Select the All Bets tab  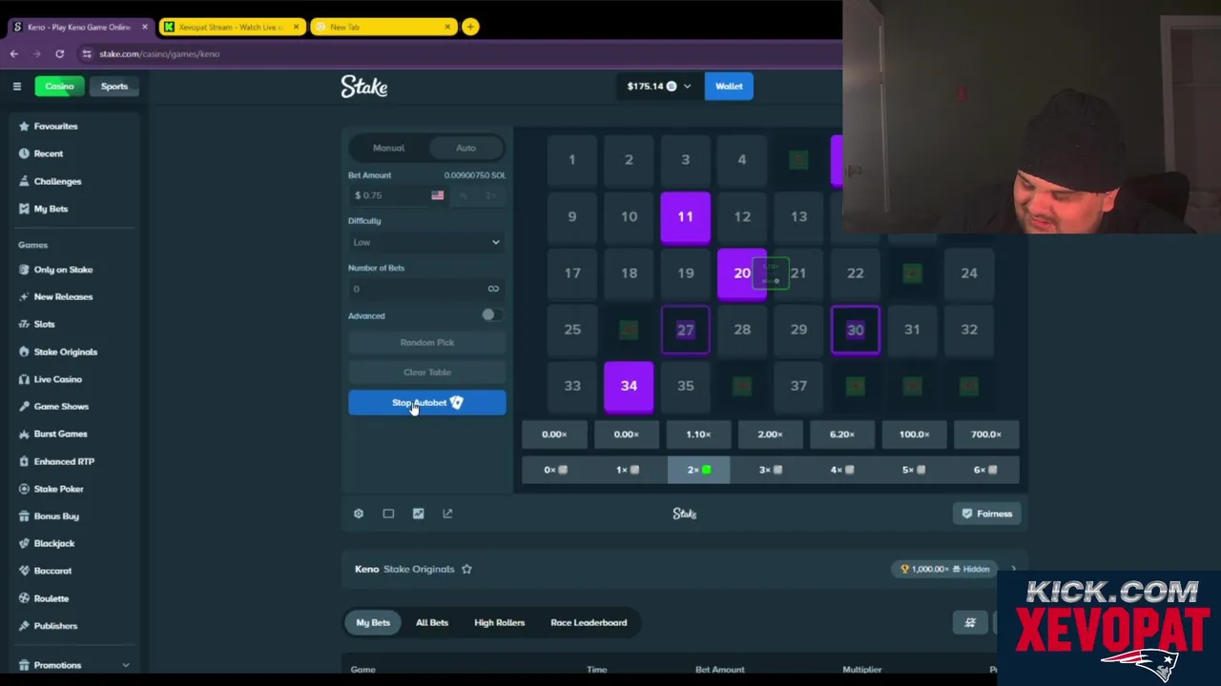431,622
